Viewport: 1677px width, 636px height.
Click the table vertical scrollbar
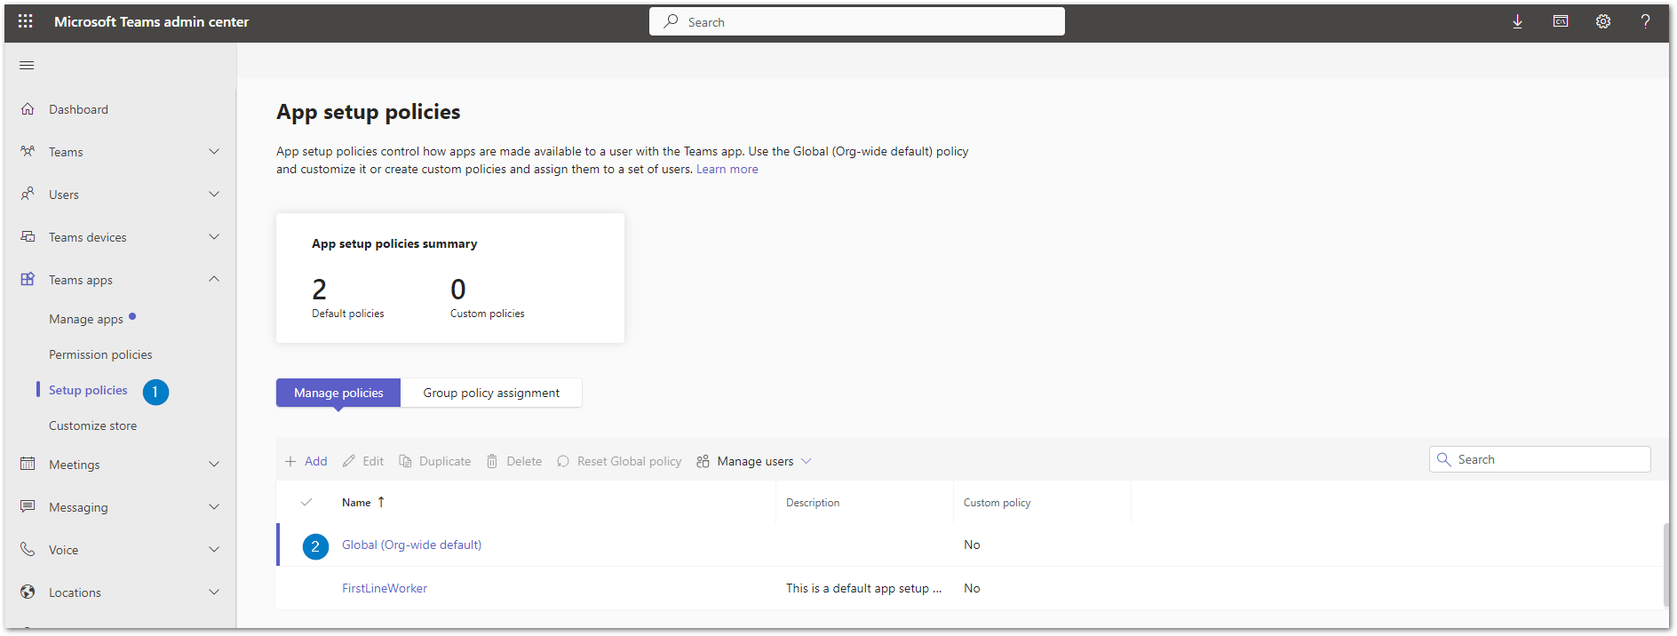point(1665,565)
